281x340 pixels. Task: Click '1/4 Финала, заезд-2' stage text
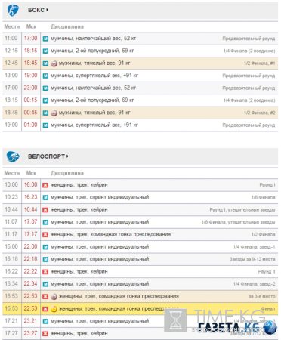255,284
